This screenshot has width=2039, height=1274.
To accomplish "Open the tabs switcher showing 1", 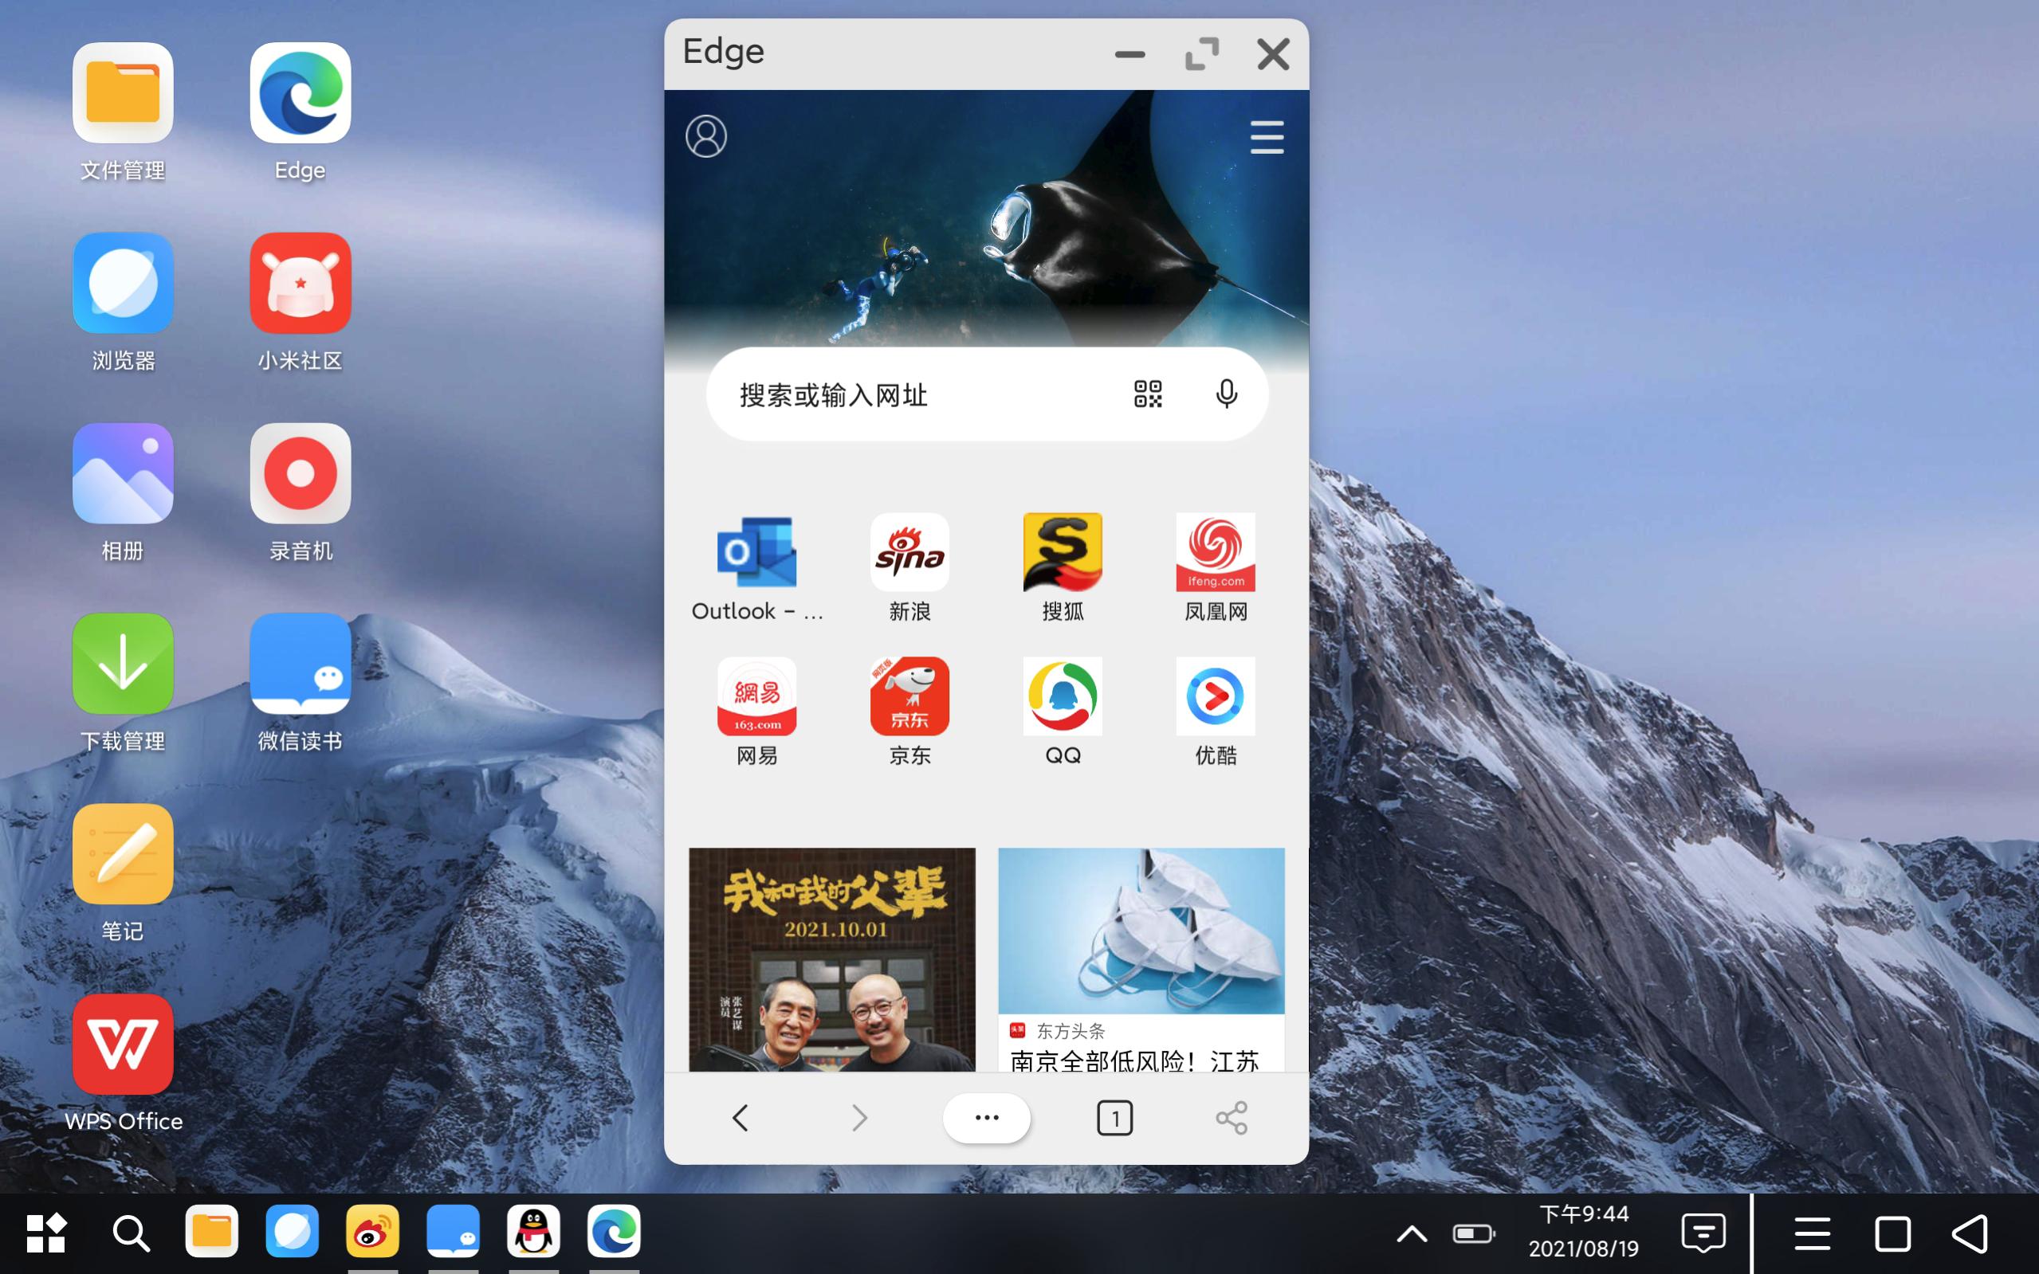I will 1114,1118.
